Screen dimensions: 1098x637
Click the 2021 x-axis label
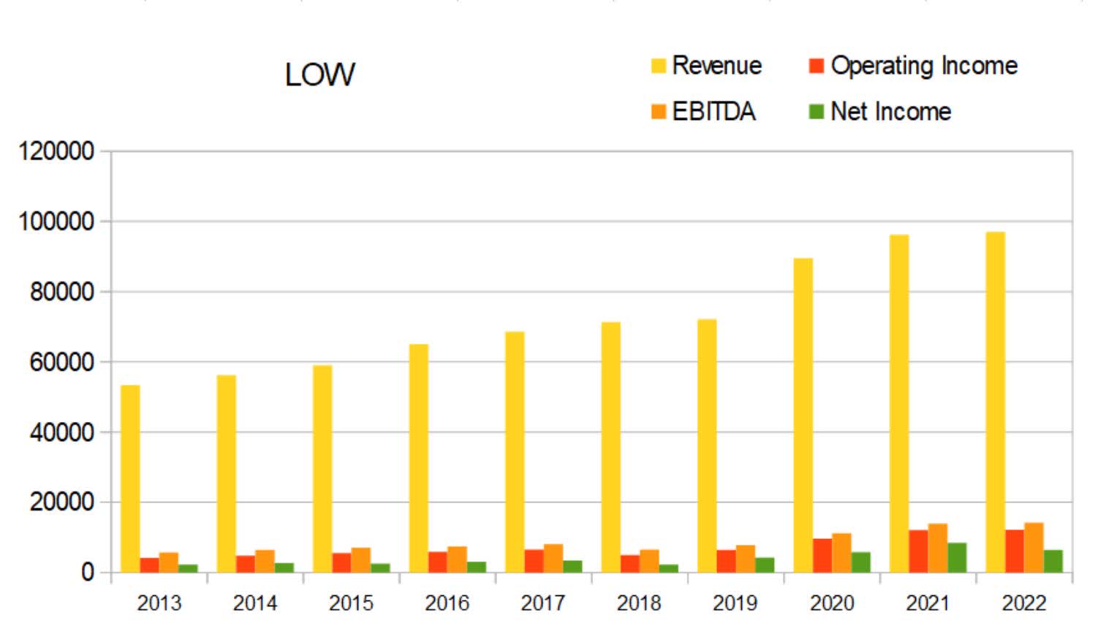(928, 603)
